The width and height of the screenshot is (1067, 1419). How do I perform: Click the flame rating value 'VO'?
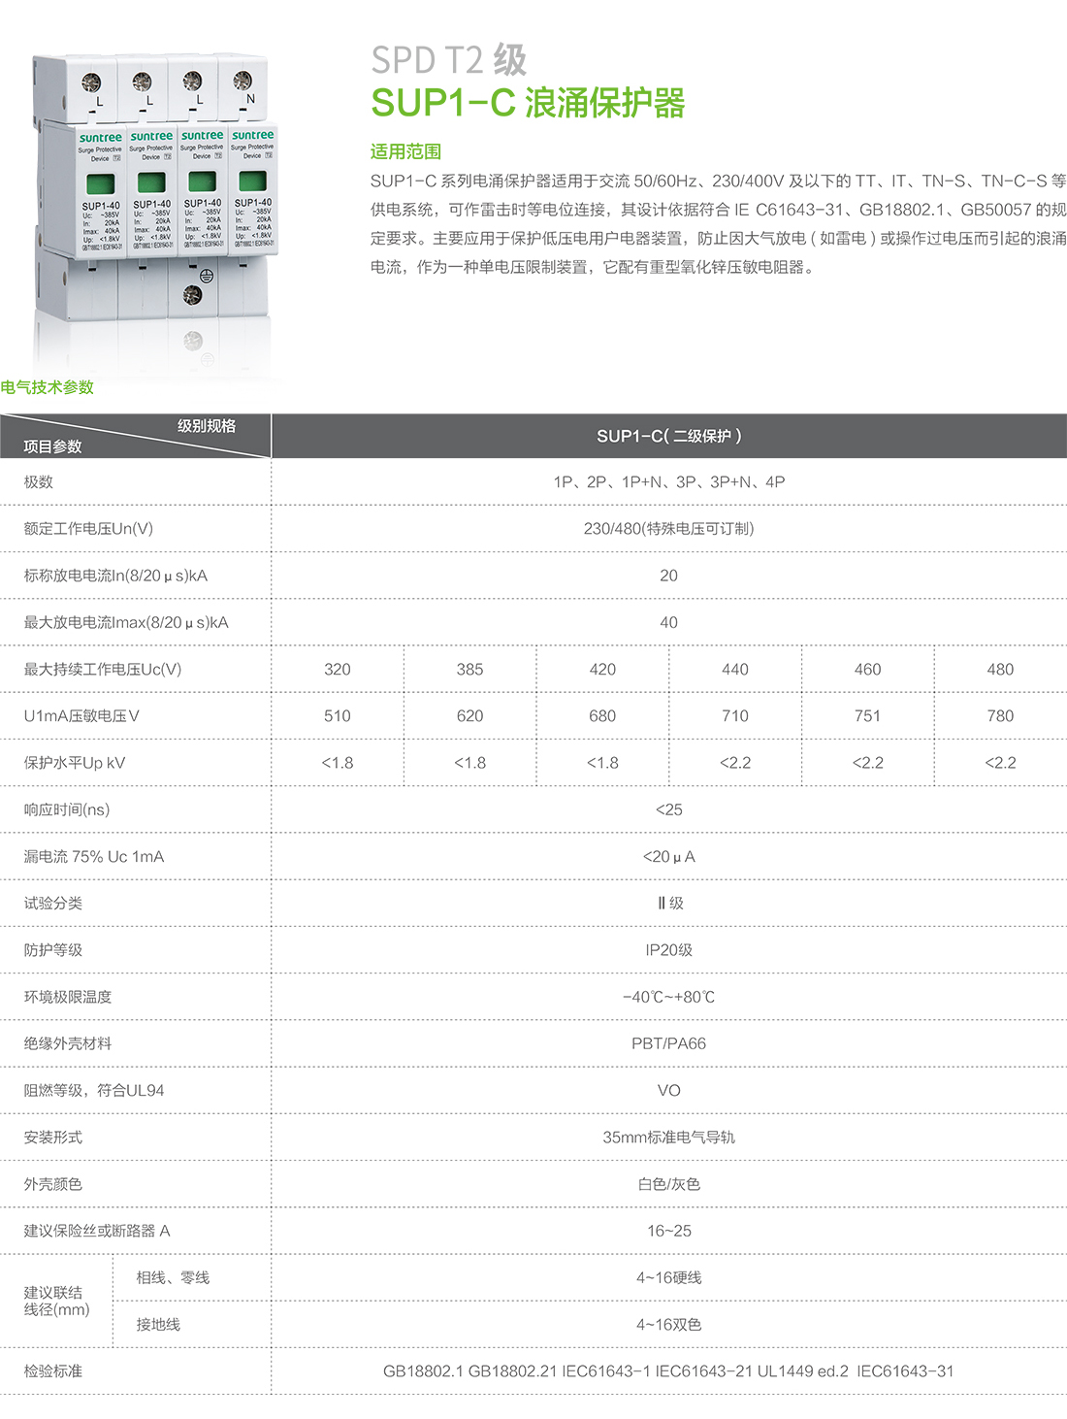[x=669, y=1090]
